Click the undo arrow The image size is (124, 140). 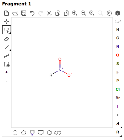(32, 13)
